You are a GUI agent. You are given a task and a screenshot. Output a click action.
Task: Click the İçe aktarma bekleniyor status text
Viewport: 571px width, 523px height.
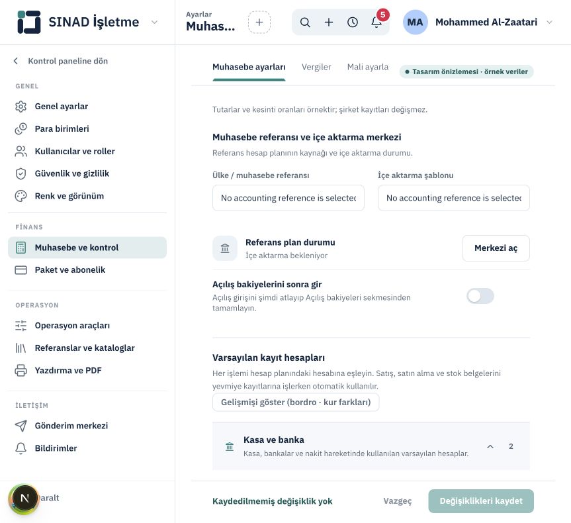[x=286, y=256]
